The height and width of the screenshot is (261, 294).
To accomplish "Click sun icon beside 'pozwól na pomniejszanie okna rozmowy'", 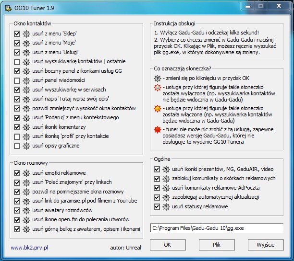I will (x=26, y=192).
